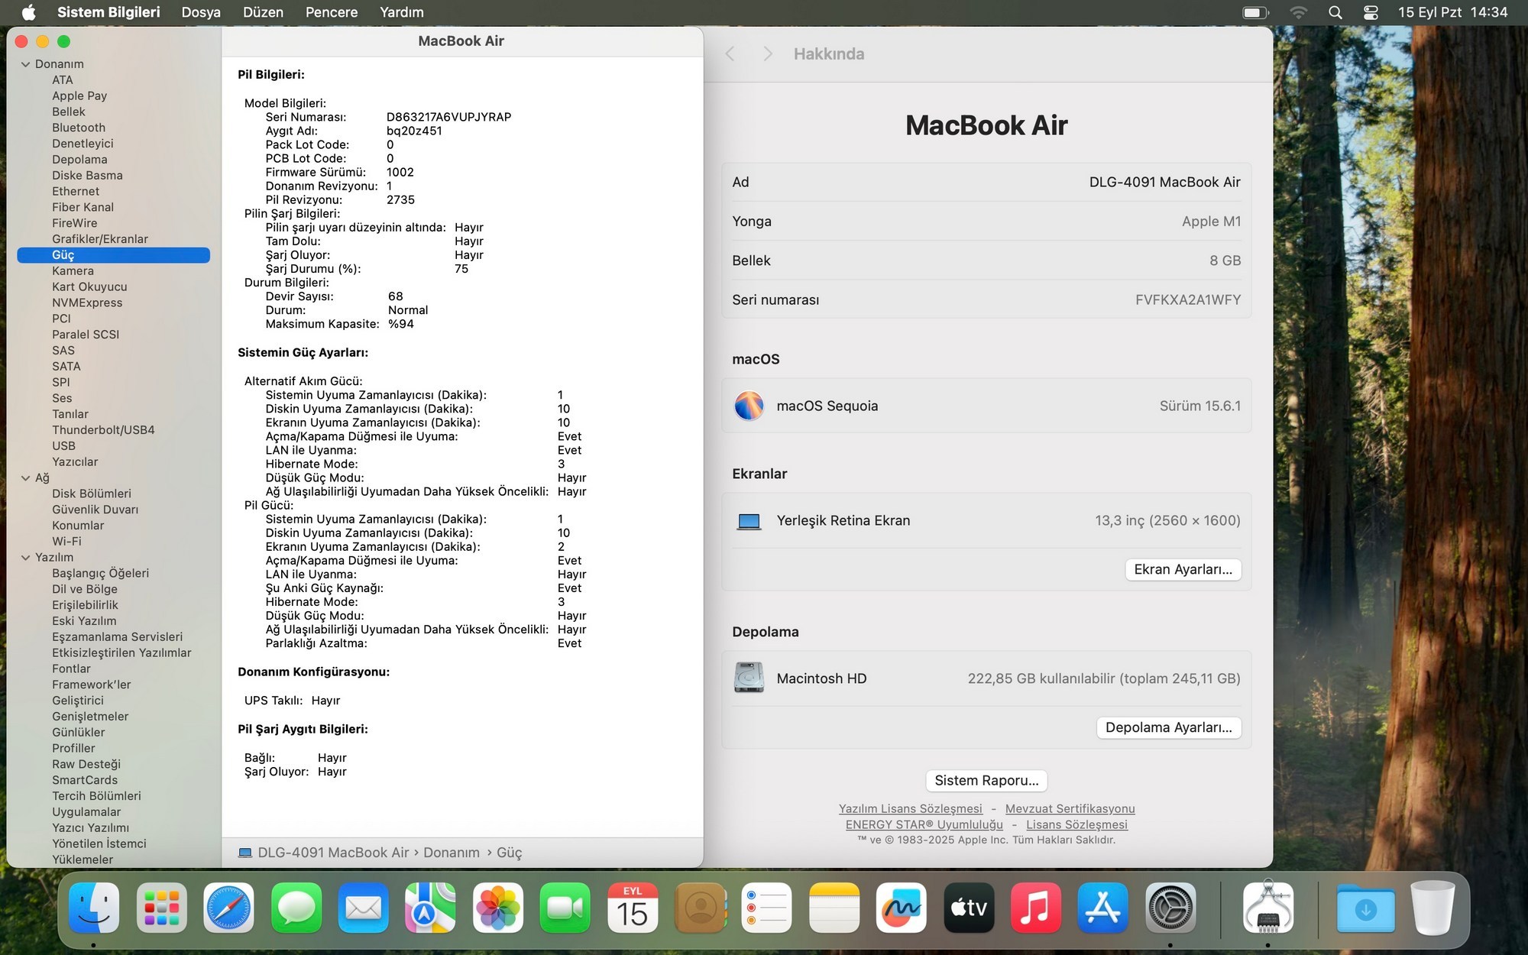Open App Store in dock
Image resolution: width=1528 pixels, height=955 pixels.
1102,908
